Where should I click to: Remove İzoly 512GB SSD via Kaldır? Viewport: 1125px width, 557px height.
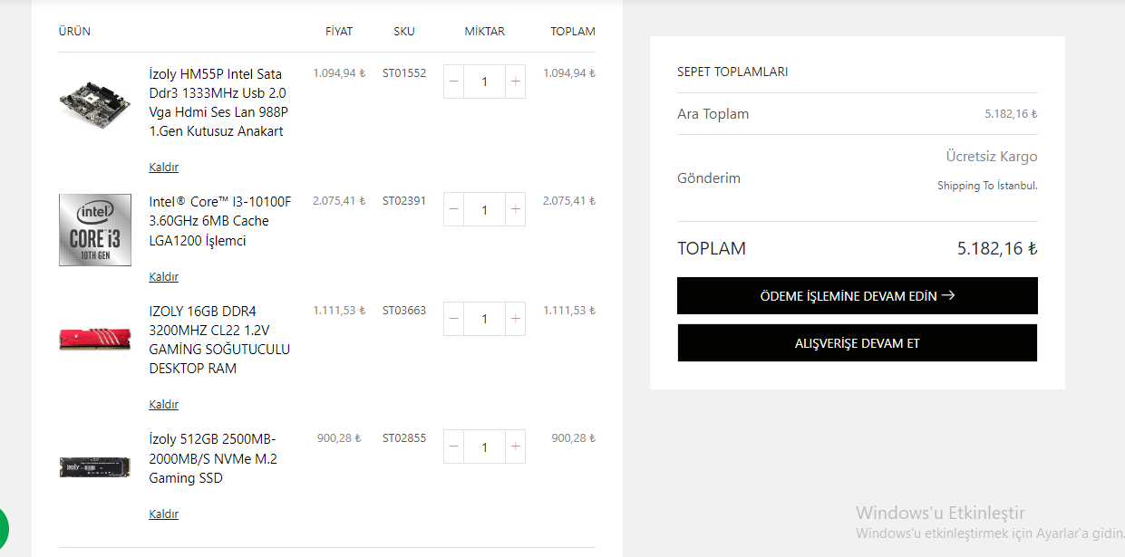(x=163, y=514)
